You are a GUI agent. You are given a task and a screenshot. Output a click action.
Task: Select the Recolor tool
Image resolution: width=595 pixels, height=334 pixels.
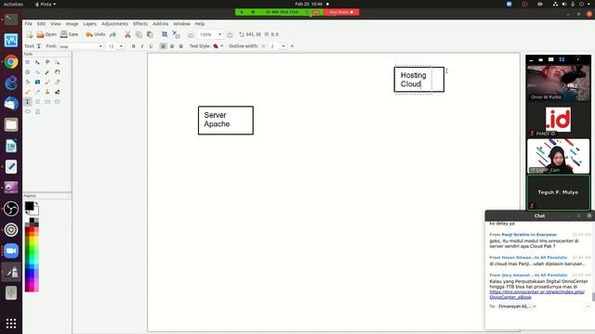(x=58, y=92)
